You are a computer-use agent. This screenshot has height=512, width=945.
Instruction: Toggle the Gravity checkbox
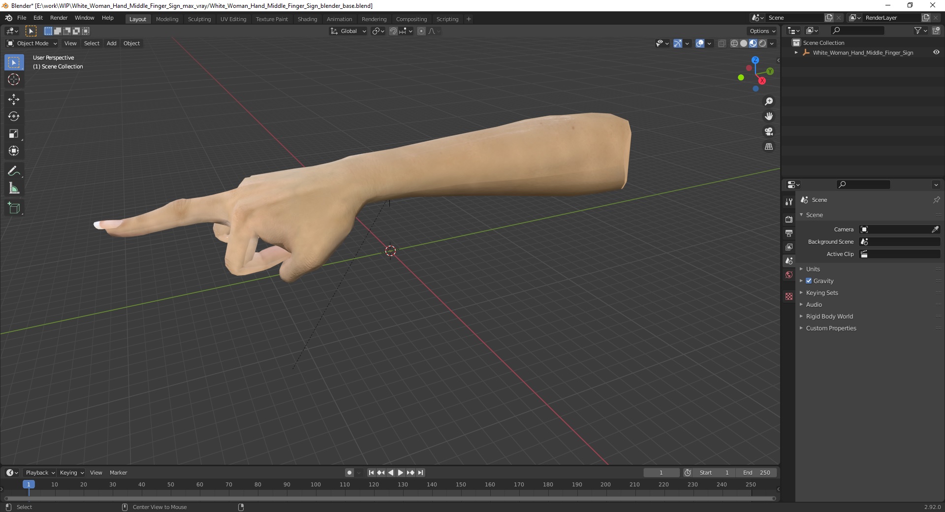click(x=809, y=281)
